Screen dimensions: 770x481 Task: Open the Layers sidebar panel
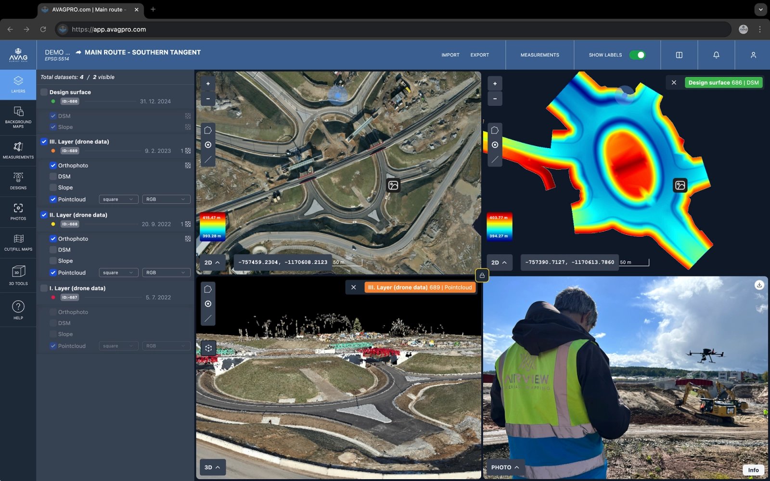18,85
